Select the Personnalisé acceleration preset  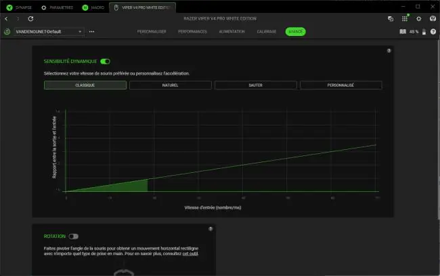coord(341,85)
